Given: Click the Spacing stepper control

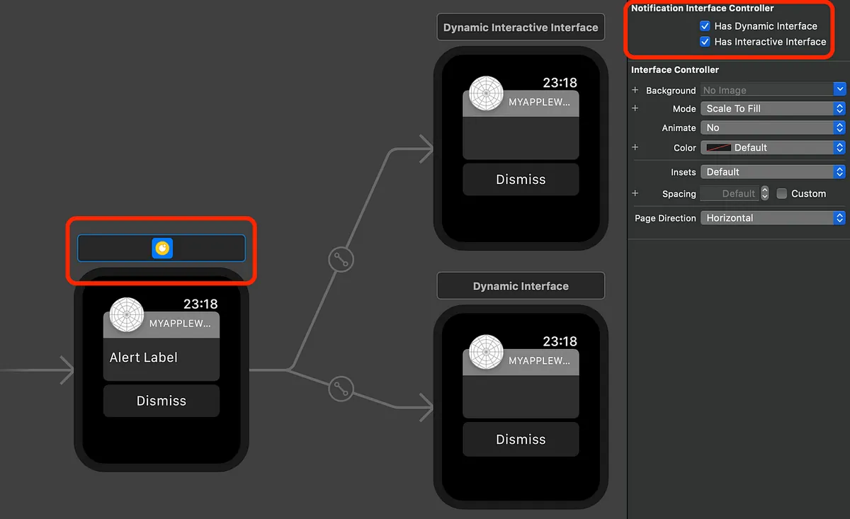Looking at the screenshot, I should (x=764, y=193).
